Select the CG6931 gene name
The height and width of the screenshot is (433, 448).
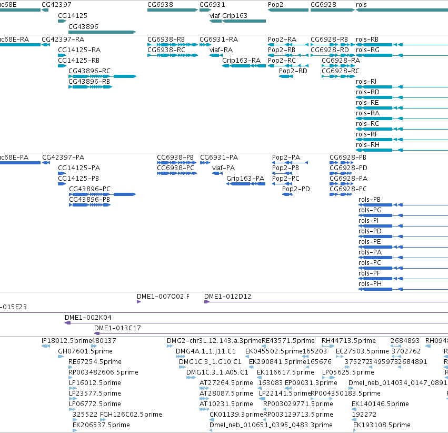coord(212,5)
